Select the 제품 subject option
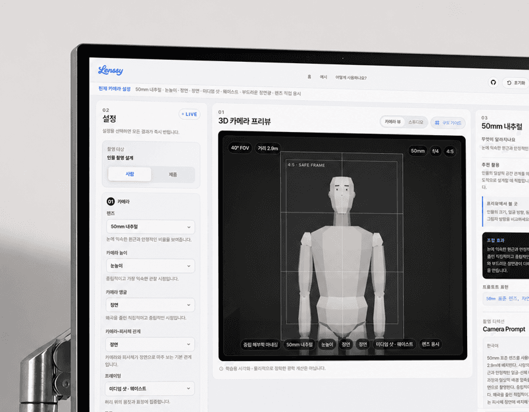 (173, 174)
